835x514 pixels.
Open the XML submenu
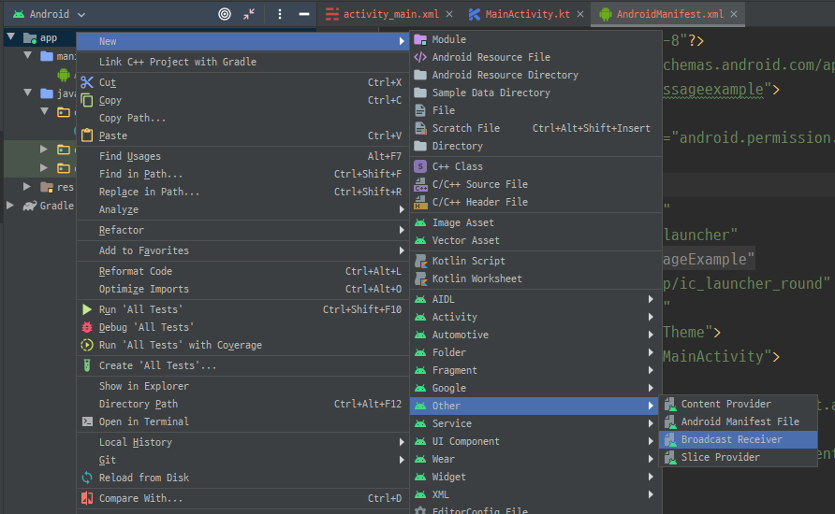535,494
